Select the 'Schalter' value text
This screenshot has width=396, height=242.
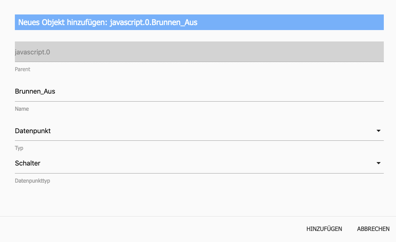pos(27,163)
